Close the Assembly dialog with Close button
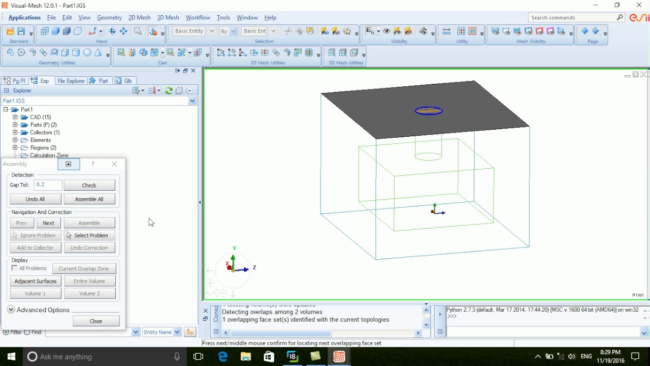The height and width of the screenshot is (366, 650). (x=96, y=321)
